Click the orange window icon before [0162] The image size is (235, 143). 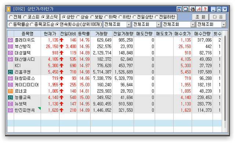[8, 9]
